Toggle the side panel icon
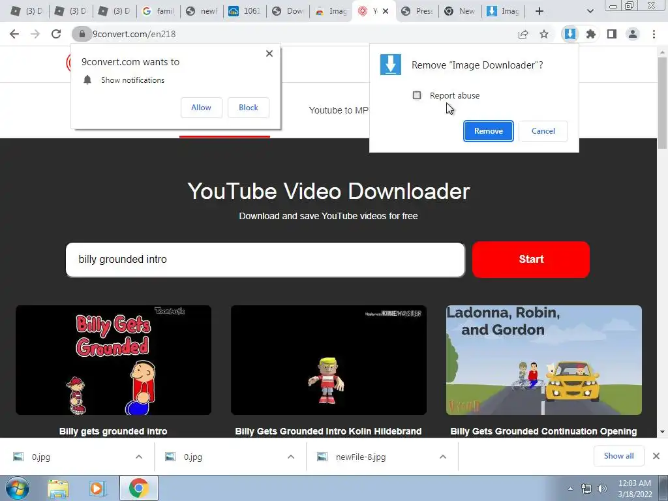This screenshot has height=501, width=668. (612, 34)
